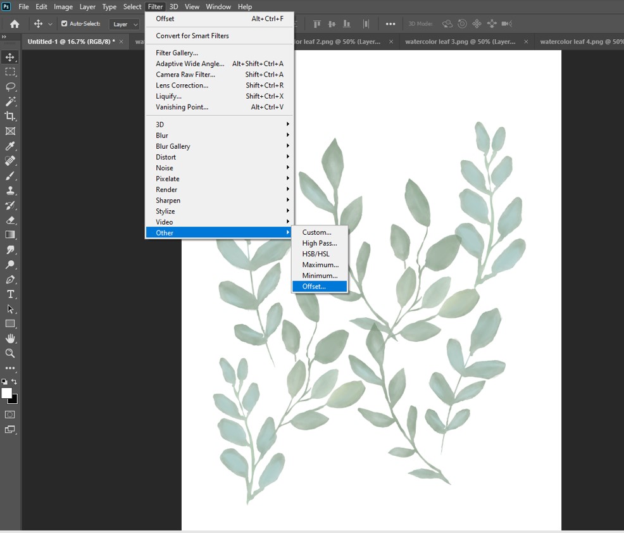
Task: Swap foreground and background colors
Action: [x=15, y=382]
